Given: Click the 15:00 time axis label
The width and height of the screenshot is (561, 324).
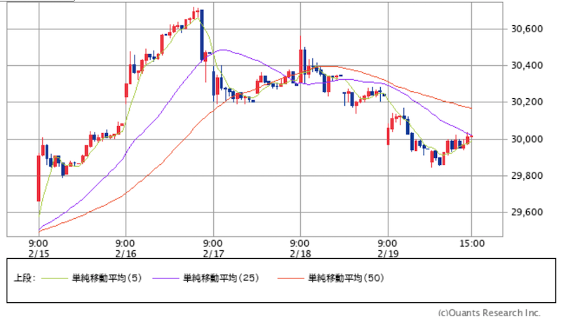Looking at the screenshot, I should tap(471, 243).
